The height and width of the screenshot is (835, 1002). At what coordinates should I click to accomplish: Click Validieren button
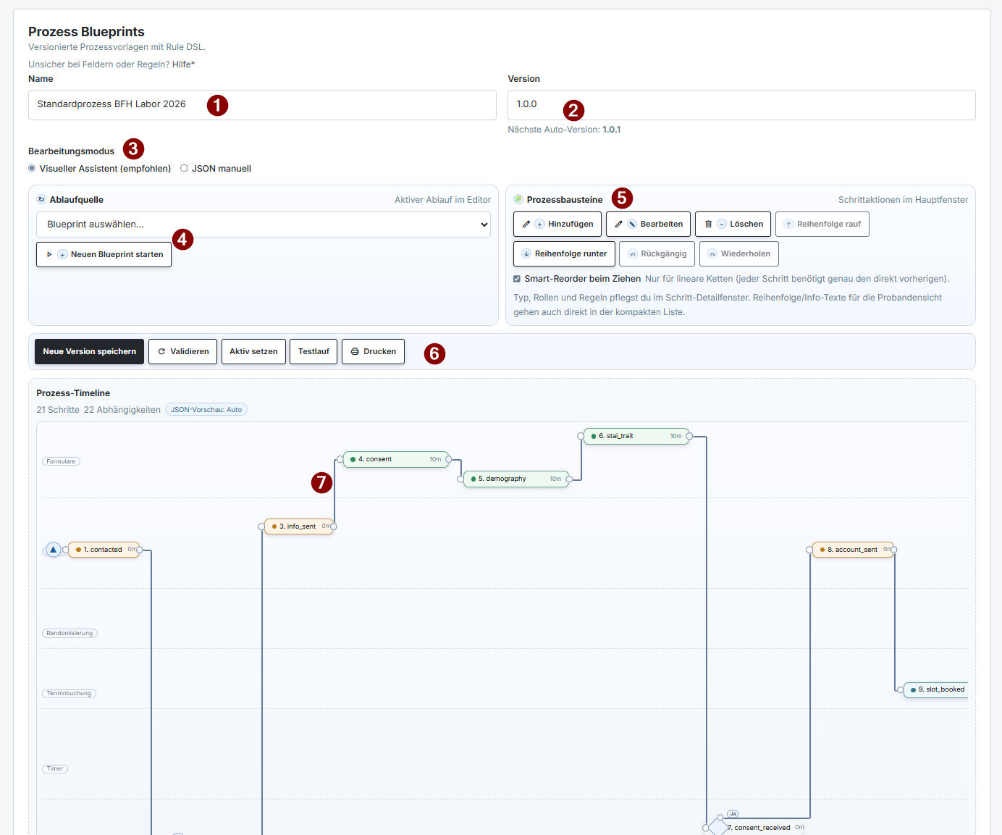pyautogui.click(x=182, y=351)
